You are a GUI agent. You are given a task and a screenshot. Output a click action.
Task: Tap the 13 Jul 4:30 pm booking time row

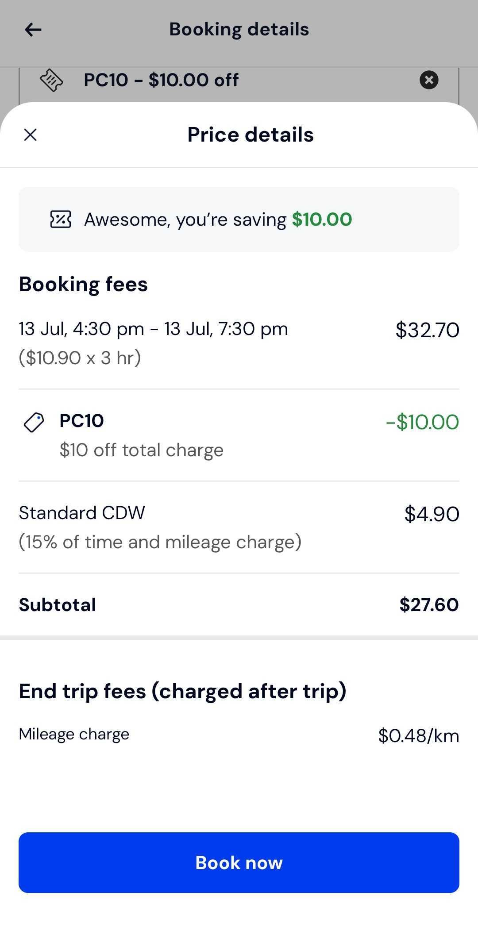click(239, 343)
